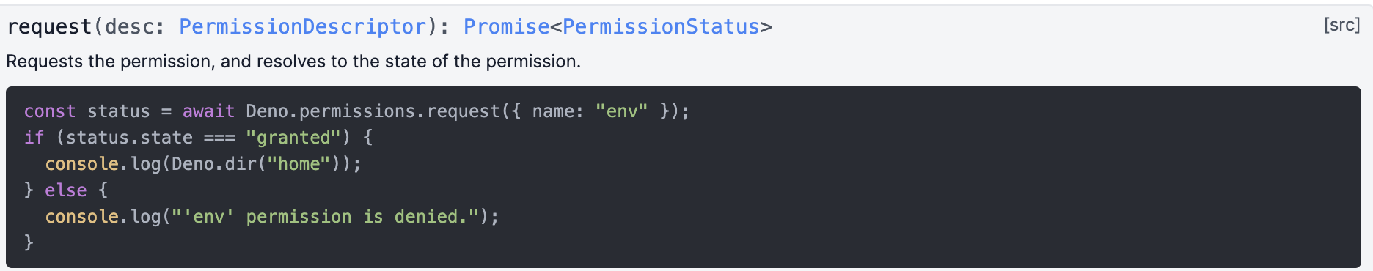
Task: Follow the Promise type link
Action: (x=507, y=27)
